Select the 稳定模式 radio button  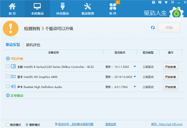tap(7, 125)
